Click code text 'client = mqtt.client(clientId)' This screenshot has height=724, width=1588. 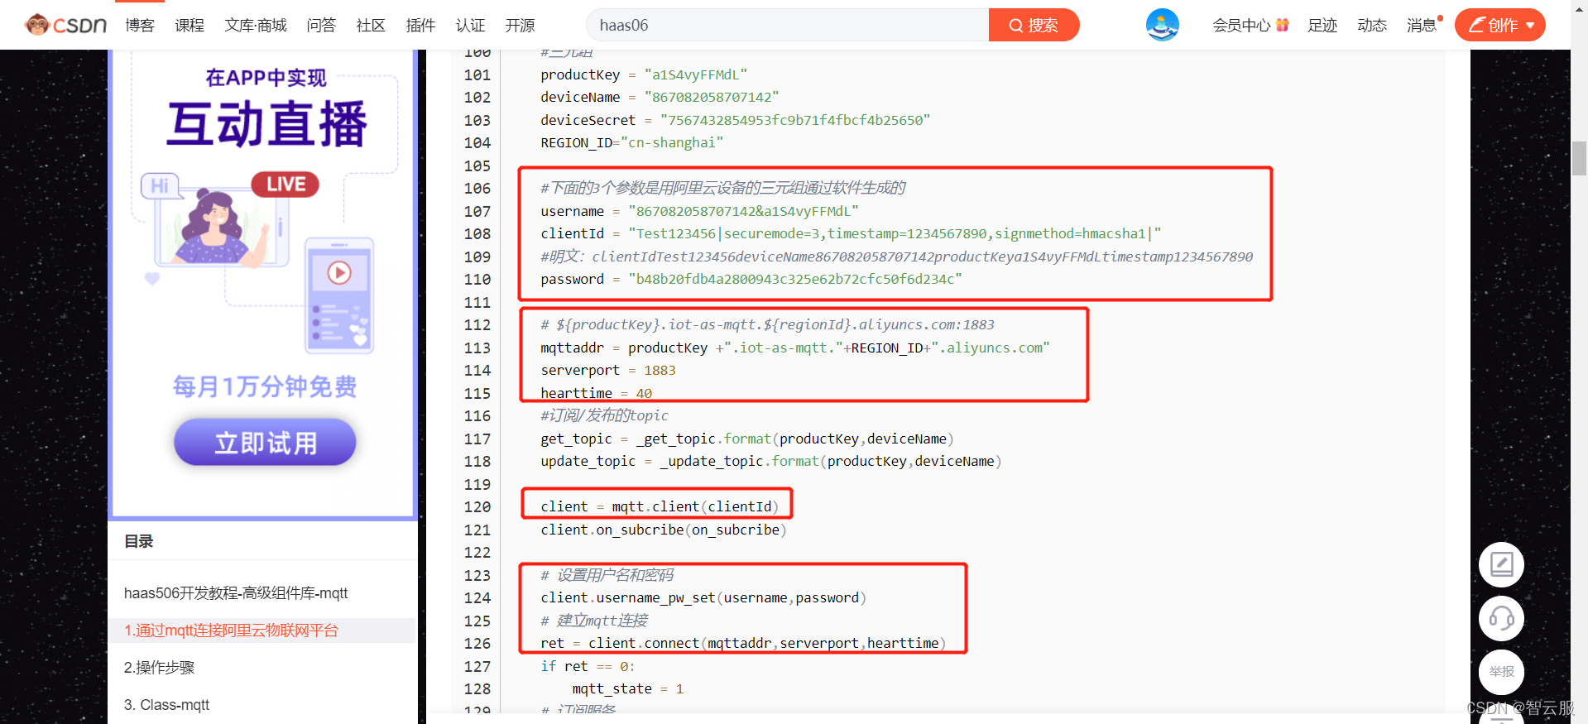click(660, 506)
